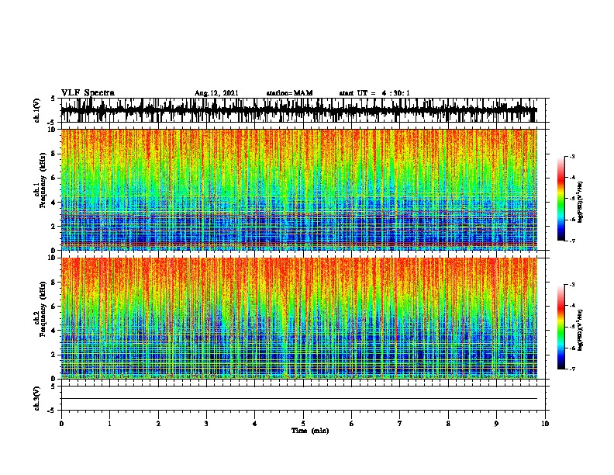Image resolution: width=614 pixels, height=475 pixels.
Task: Click the ch.2 frequency tick label "8"
Action: [x=53, y=283]
